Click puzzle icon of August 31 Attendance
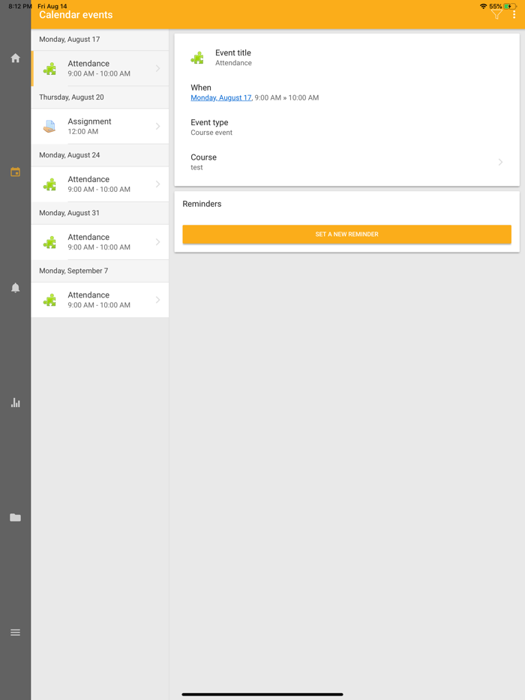Screen dimensions: 525x700 pyautogui.click(x=49, y=242)
